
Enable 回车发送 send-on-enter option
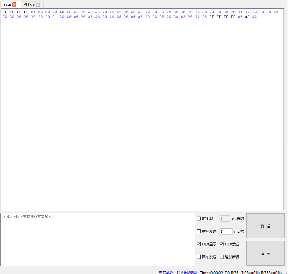click(199, 257)
